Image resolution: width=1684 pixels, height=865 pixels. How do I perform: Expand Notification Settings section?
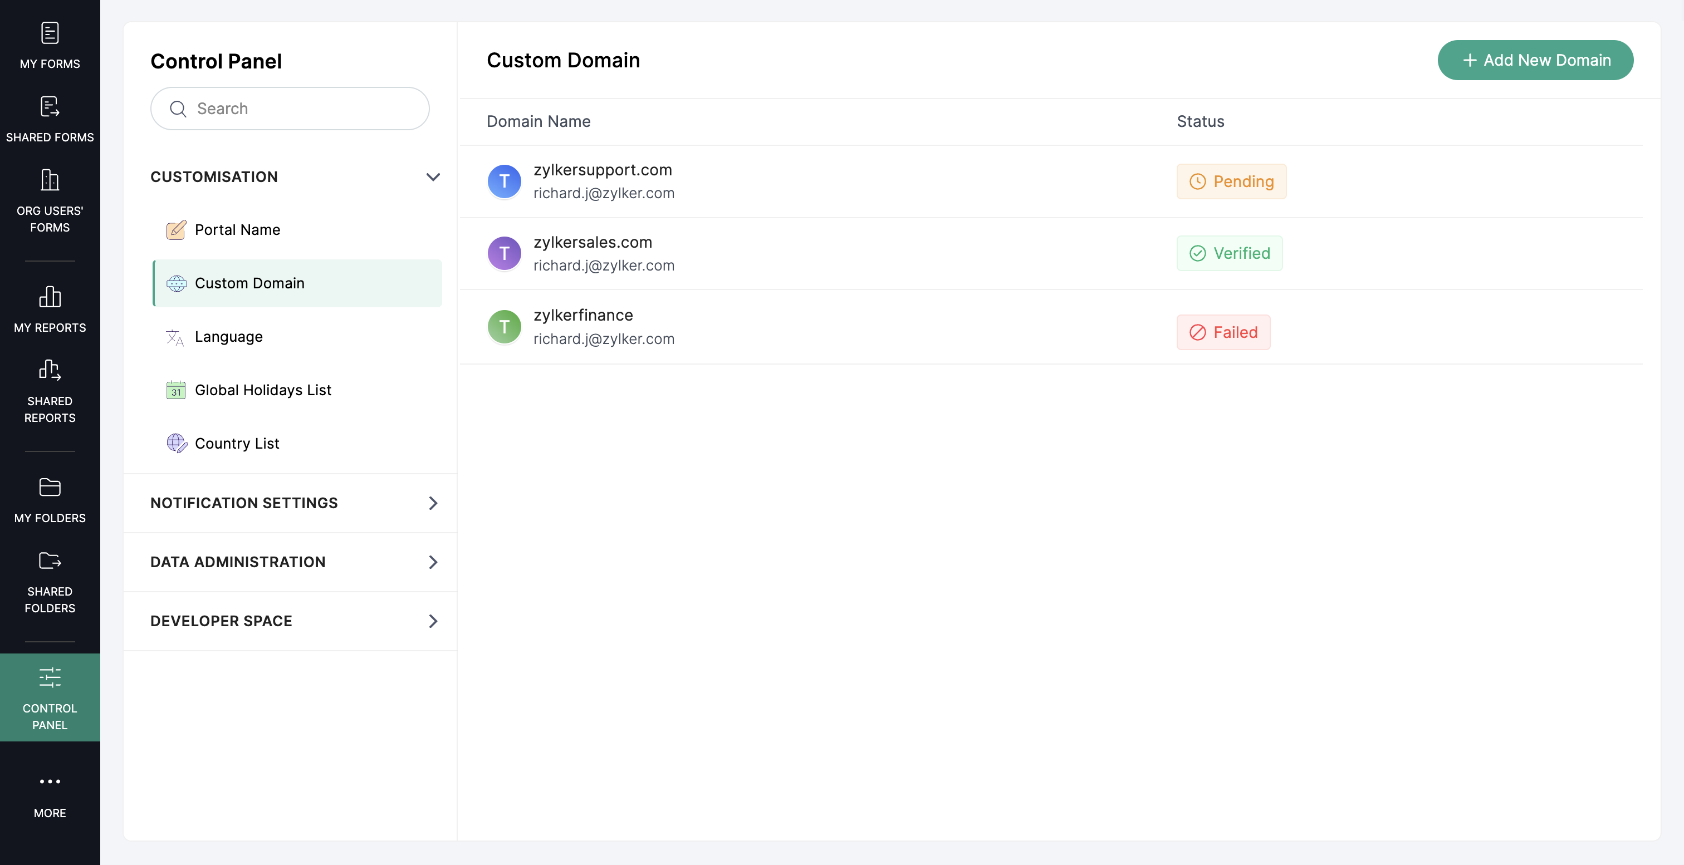tap(290, 503)
